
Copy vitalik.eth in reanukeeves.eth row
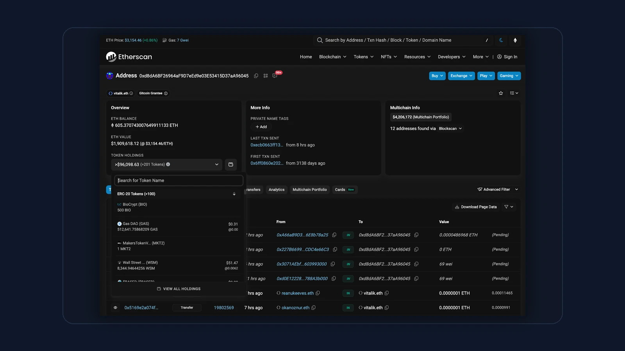pyautogui.click(x=387, y=293)
